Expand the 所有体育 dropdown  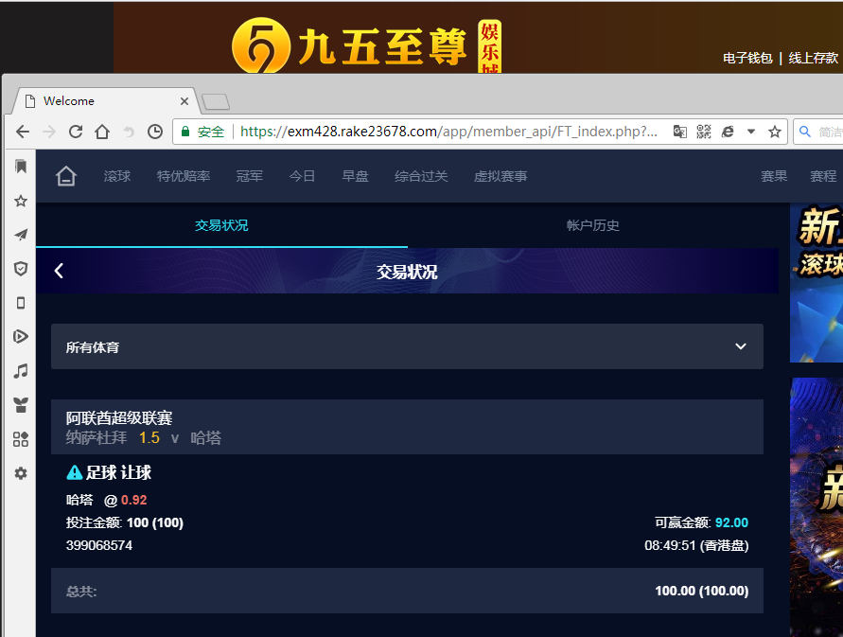click(407, 346)
